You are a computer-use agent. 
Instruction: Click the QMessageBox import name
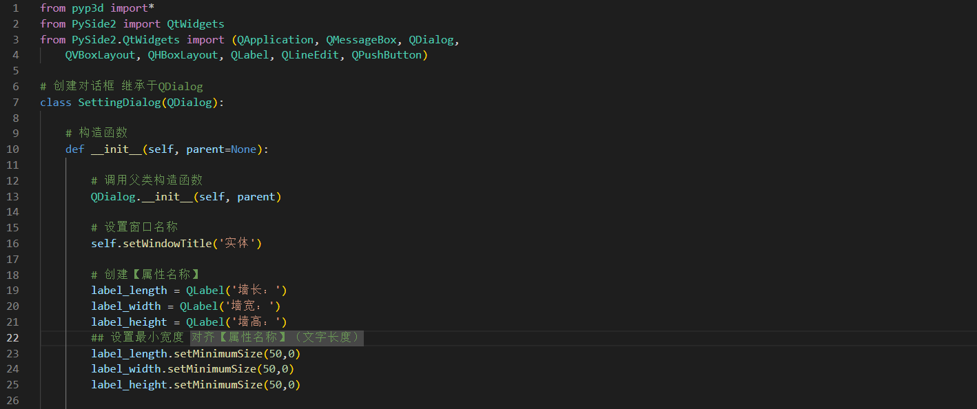tap(361, 39)
